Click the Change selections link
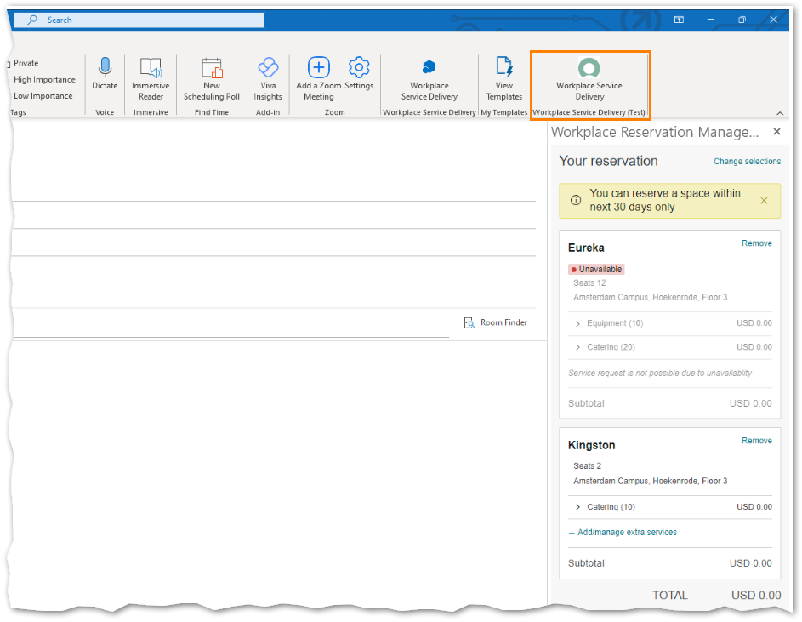Viewport: 802px width, 622px height. click(747, 162)
